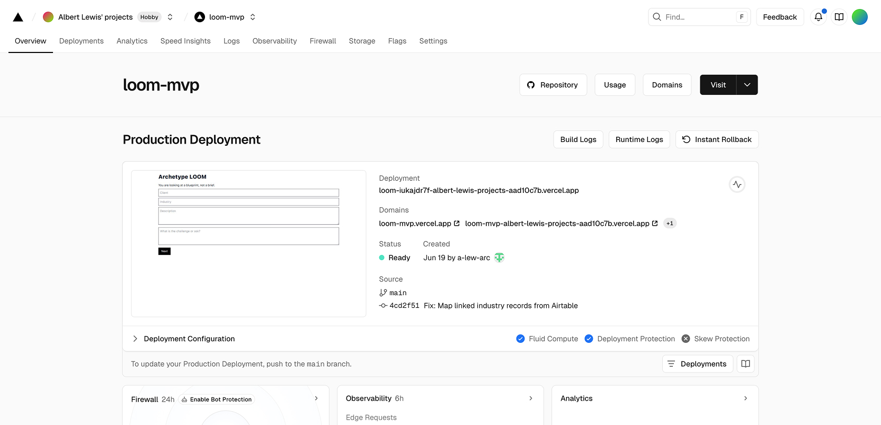Click the Feedback button
881x425 pixels.
tap(780, 17)
